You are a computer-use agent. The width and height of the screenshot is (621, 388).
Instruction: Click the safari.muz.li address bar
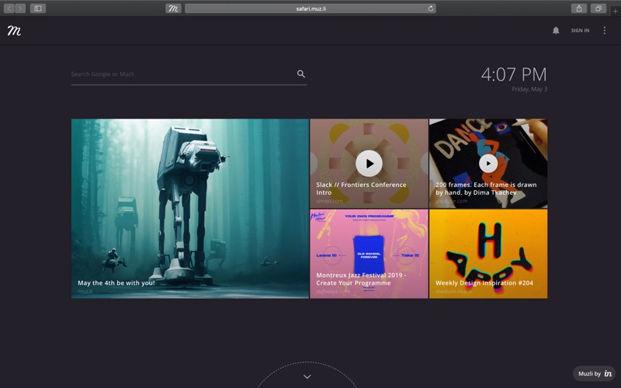310,9
